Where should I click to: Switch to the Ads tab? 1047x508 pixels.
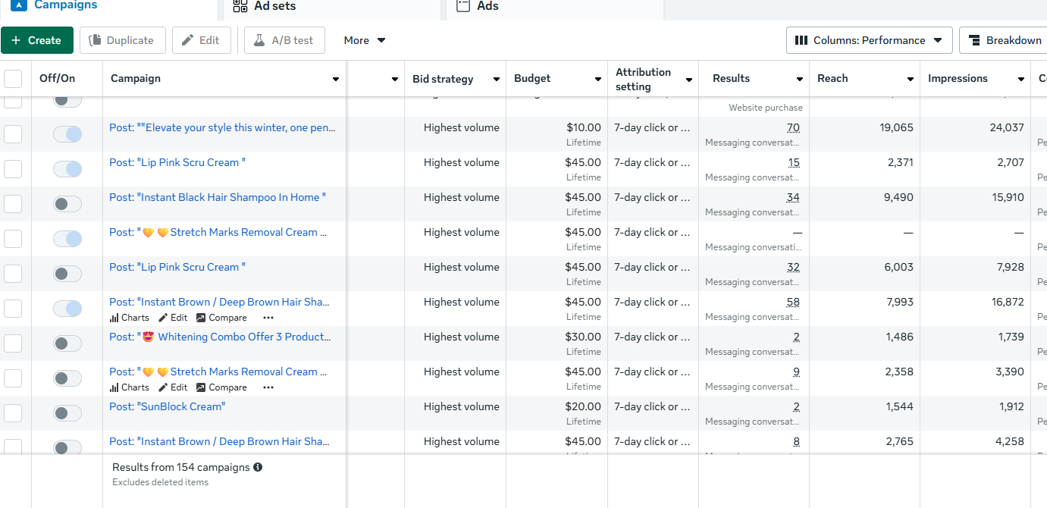[x=487, y=6]
